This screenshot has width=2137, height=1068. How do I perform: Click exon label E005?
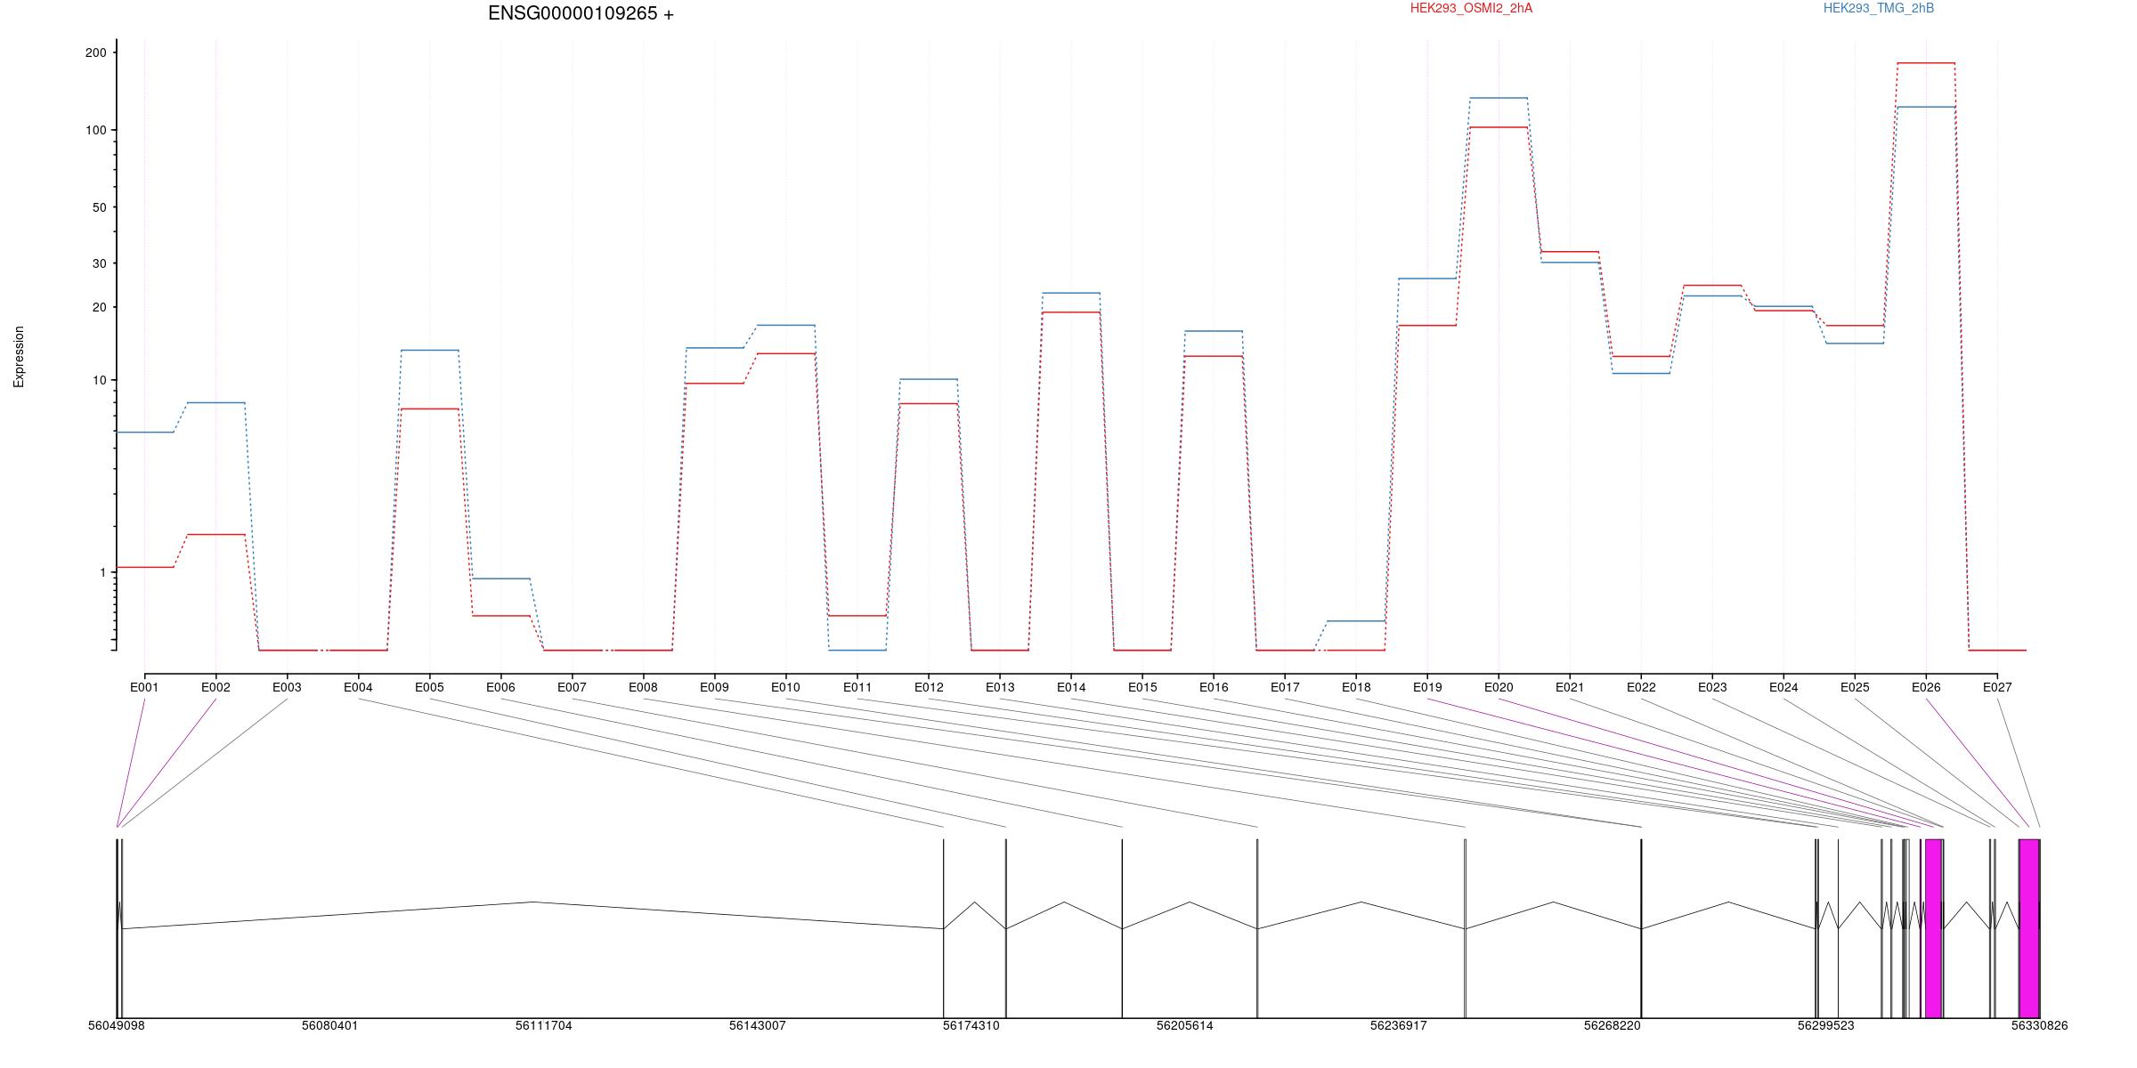point(429,687)
